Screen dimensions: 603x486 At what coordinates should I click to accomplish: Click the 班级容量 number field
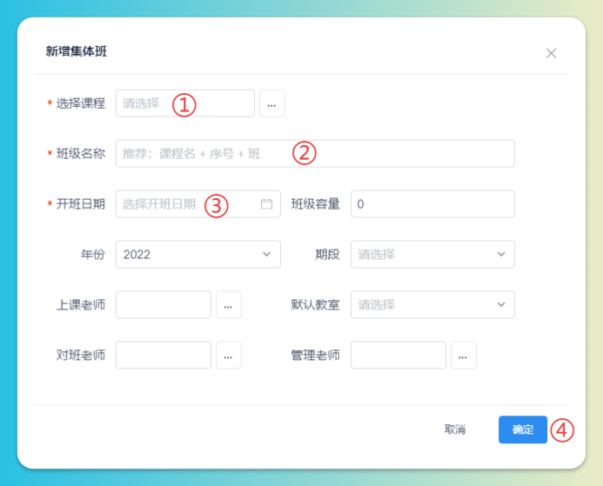click(432, 204)
